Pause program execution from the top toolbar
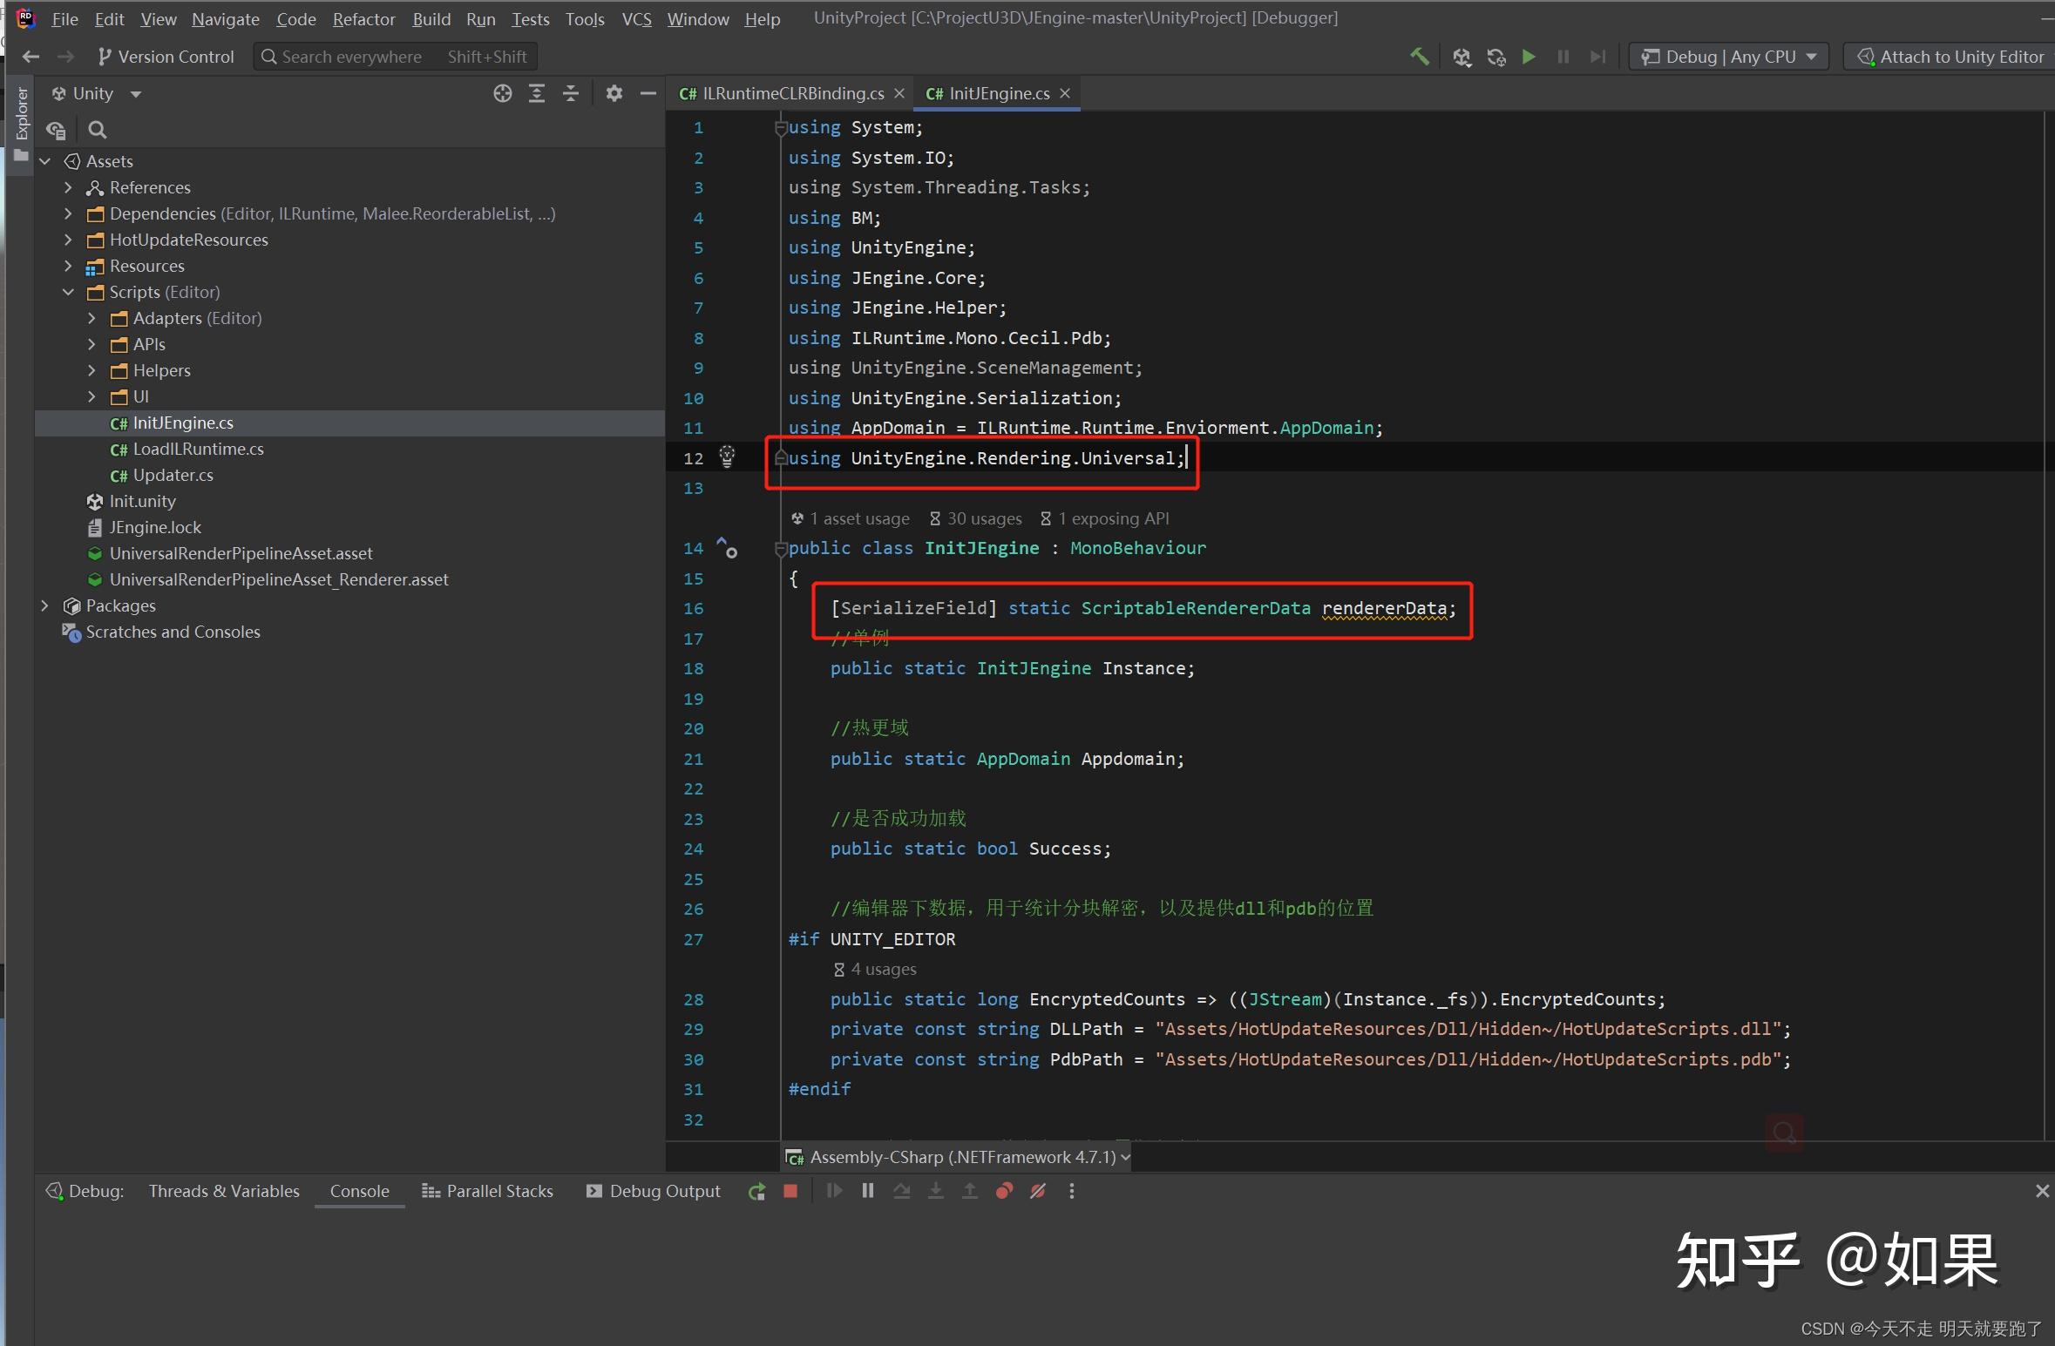Image resolution: width=2055 pixels, height=1346 pixels. coord(1563,56)
